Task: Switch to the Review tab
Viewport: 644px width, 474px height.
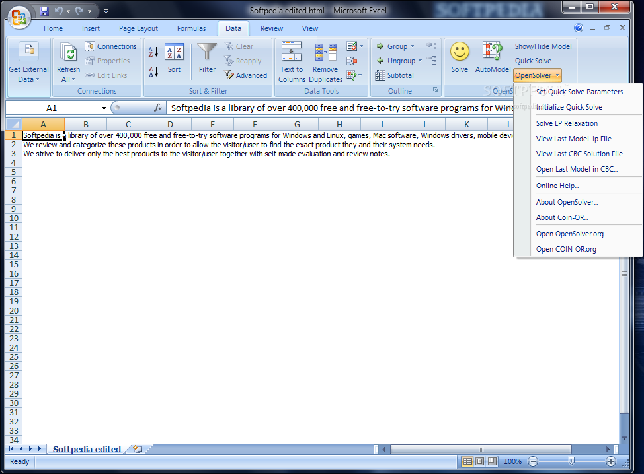Action: point(272,28)
